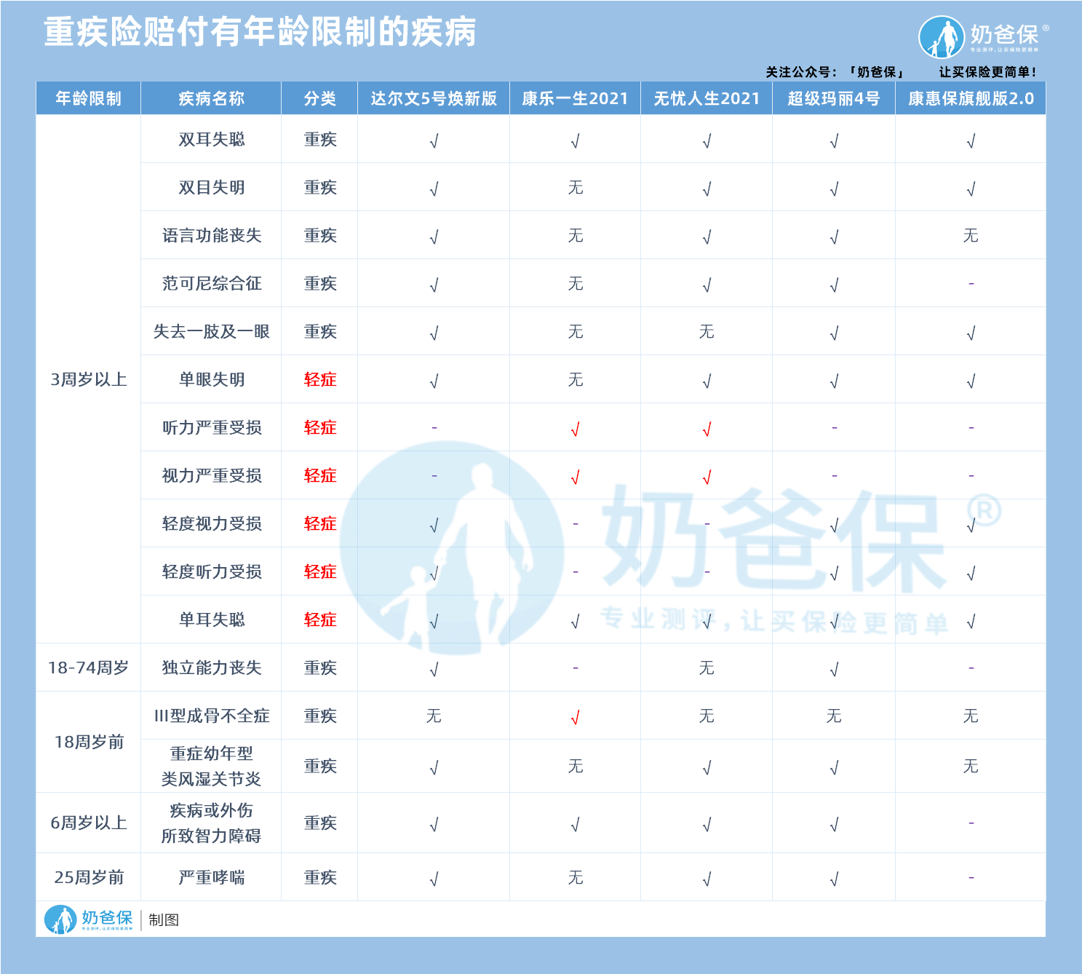Click the 6周岁以上 age limit cell
The height and width of the screenshot is (974, 1082).
point(89,823)
